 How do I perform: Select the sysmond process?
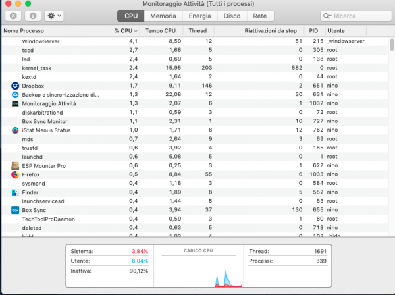point(195,183)
